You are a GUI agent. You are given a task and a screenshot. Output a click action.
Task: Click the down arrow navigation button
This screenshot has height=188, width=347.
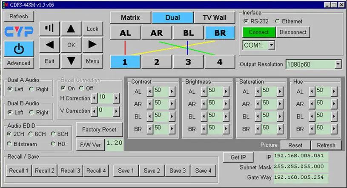(71, 61)
